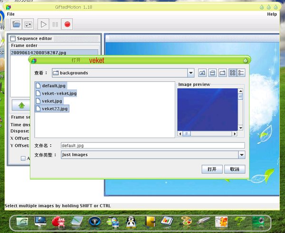Click the veket22.jpg file icon

[x=38, y=109]
